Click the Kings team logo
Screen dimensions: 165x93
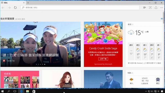pyautogui.click(x=158, y=79)
